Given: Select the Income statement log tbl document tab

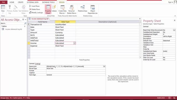Looking at the screenshot, I should pyautogui.click(x=39, y=19).
